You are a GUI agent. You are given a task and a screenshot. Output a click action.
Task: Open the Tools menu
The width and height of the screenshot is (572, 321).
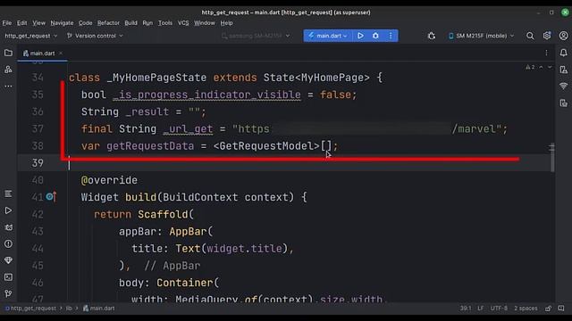click(165, 23)
